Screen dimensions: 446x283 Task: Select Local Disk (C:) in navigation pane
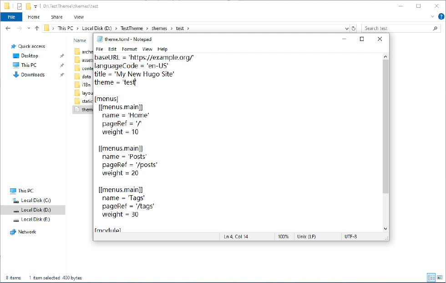35,200
